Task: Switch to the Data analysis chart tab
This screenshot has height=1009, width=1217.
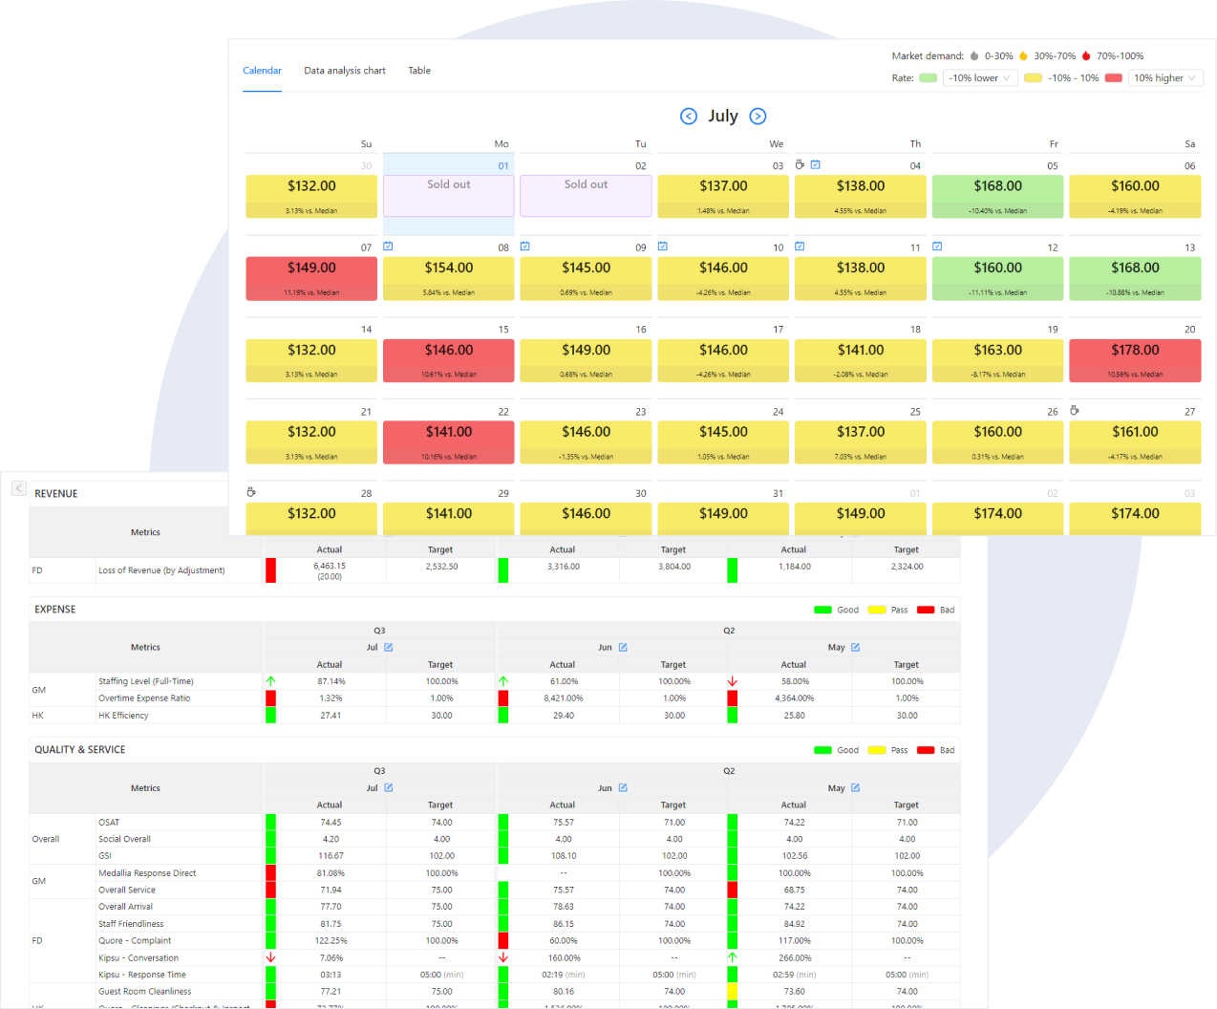Action: coord(345,71)
